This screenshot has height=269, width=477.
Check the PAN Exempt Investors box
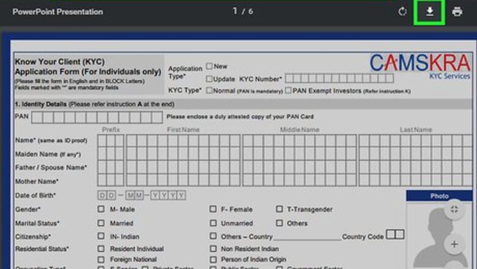(288, 90)
